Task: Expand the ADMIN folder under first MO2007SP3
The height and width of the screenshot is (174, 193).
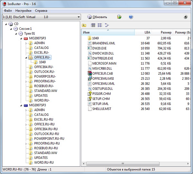Action: [x=27, y=43]
